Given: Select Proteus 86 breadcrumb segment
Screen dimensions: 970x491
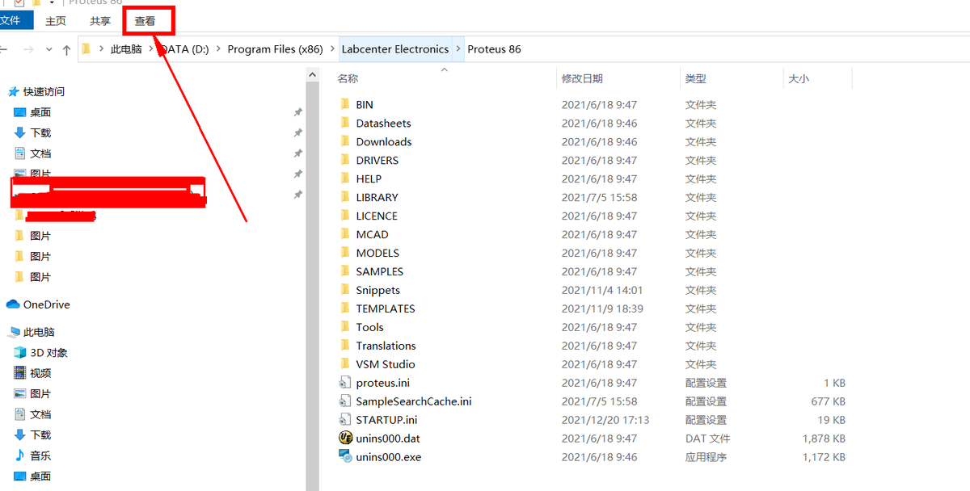Looking at the screenshot, I should click(x=494, y=49).
